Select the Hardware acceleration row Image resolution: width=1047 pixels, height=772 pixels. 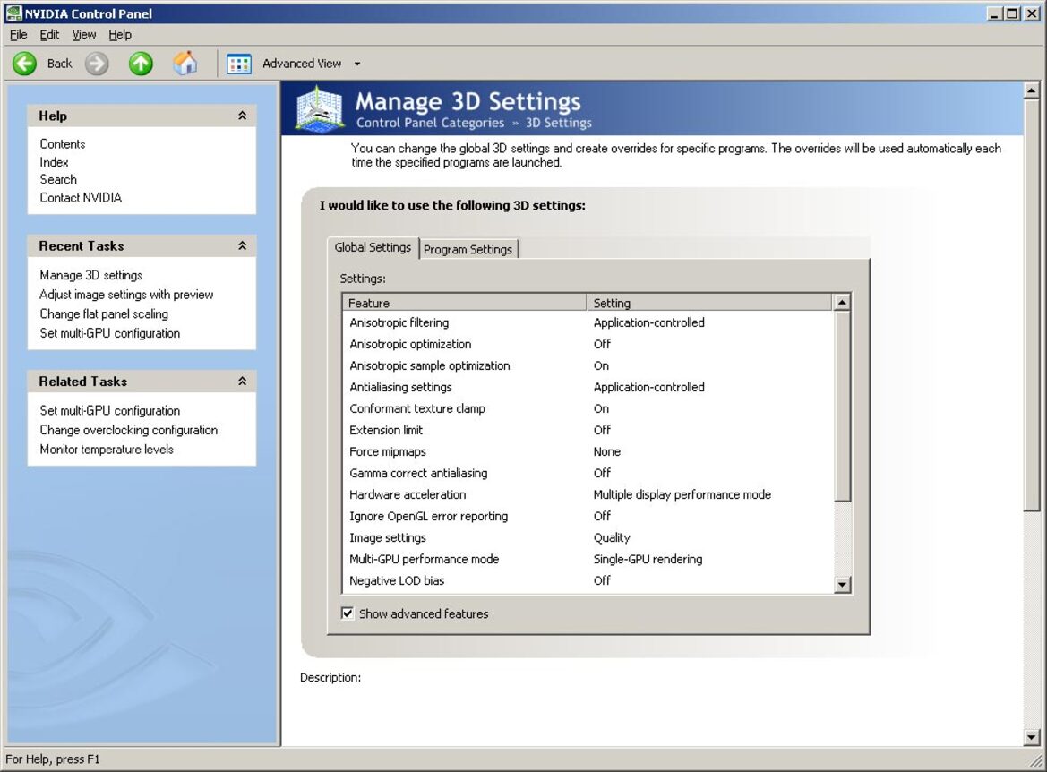[x=588, y=494]
